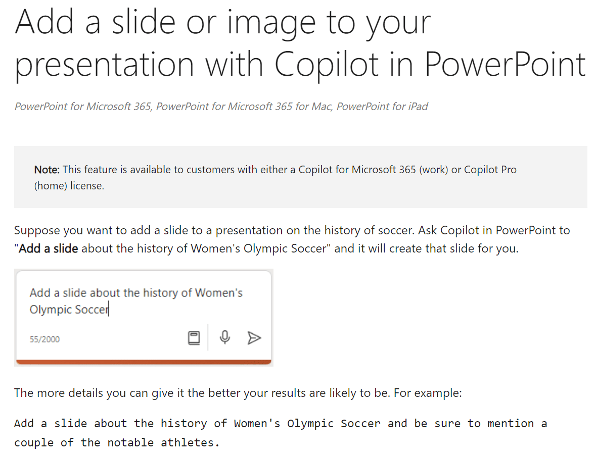Click the orange bar under the prompt box
Screen dimensions: 596x457
click(144, 362)
